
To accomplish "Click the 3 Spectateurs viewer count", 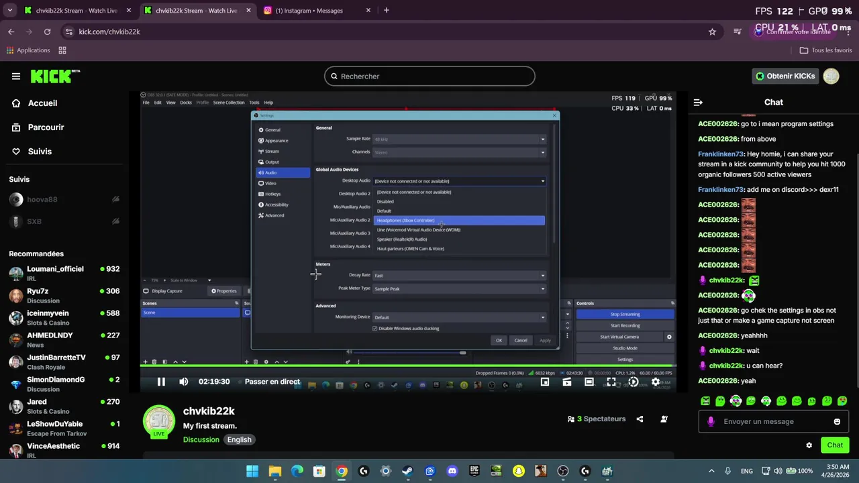I will pyautogui.click(x=597, y=419).
